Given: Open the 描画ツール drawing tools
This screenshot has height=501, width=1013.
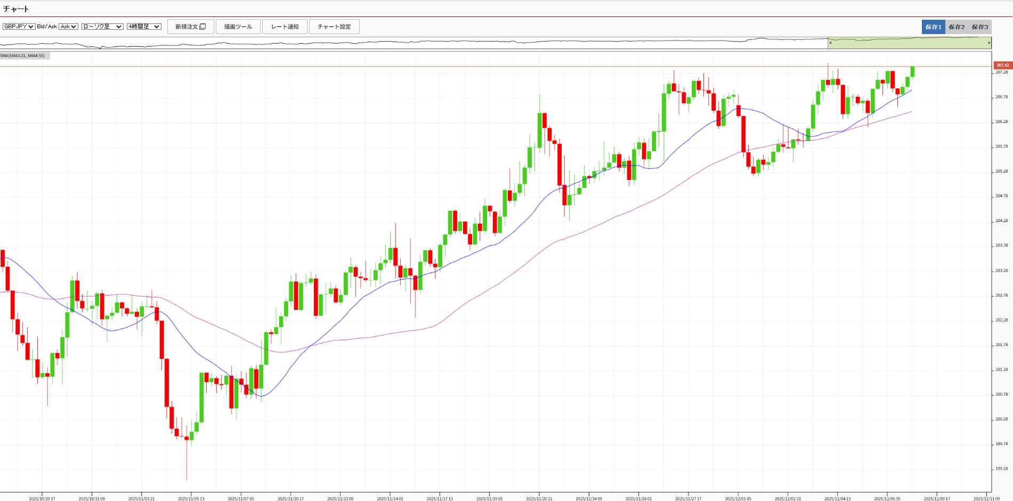Looking at the screenshot, I should [x=238, y=27].
